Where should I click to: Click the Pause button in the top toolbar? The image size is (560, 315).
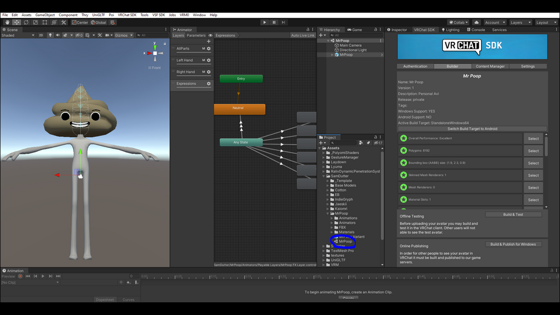[x=274, y=22]
